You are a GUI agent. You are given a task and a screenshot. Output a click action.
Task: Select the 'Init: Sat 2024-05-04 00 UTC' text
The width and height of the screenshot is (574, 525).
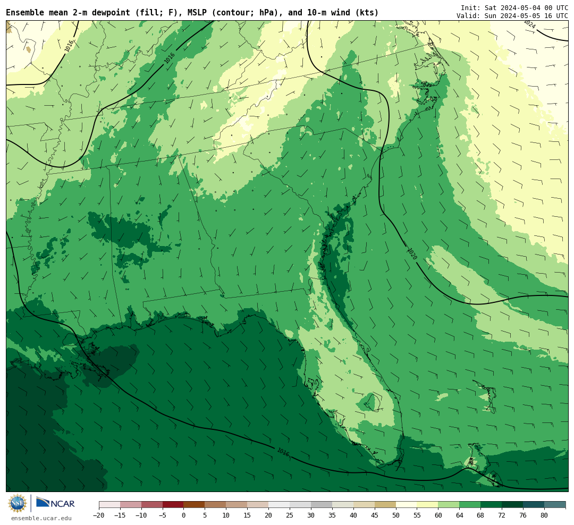[514, 7]
